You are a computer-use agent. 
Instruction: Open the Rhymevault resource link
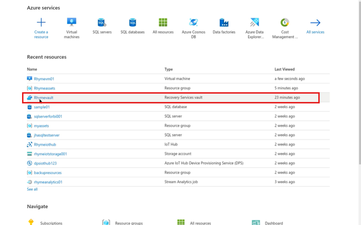(x=43, y=98)
